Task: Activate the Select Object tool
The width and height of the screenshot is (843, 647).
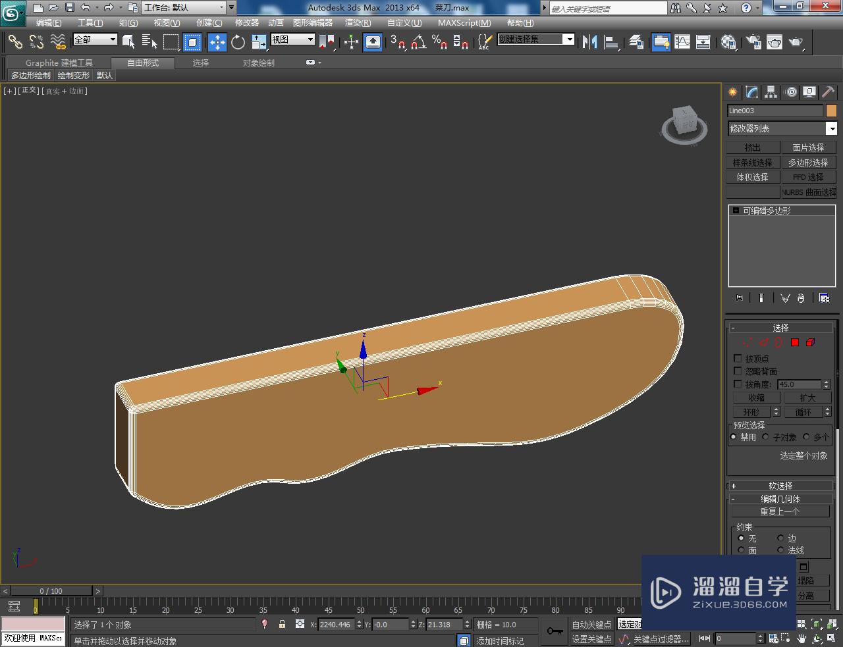Action: (x=128, y=42)
